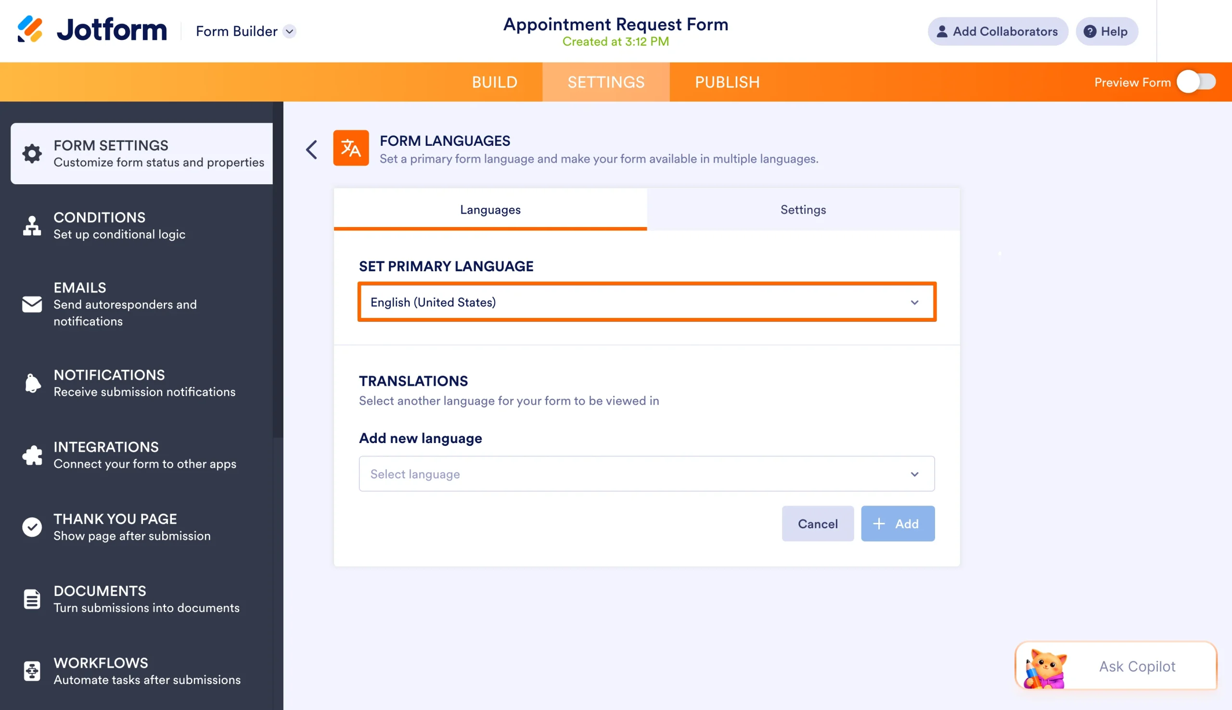Open Emails settings in sidebar

click(141, 304)
